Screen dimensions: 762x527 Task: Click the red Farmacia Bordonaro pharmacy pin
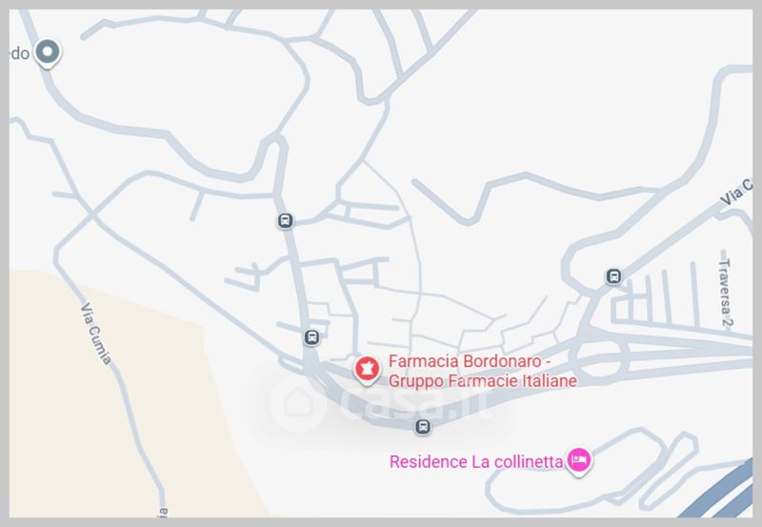point(367,370)
